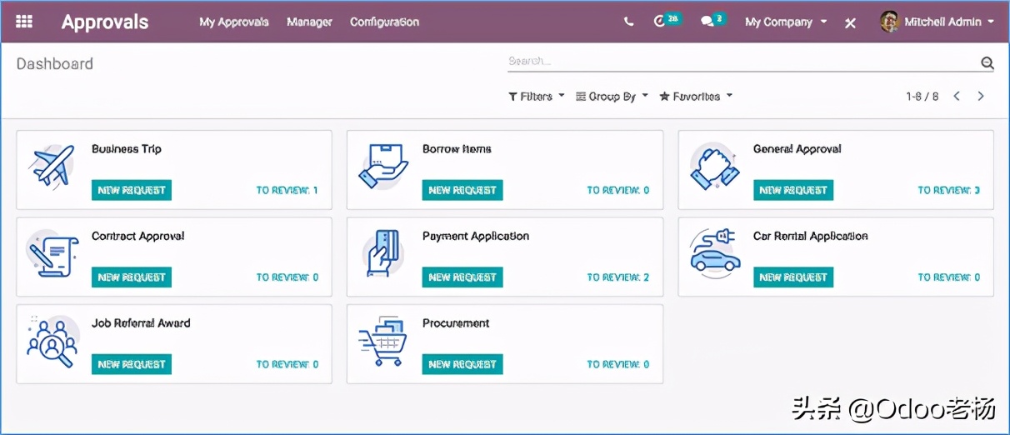Screen dimensions: 1010x435
Task: Open Borrow Items To Review link
Action: (618, 191)
